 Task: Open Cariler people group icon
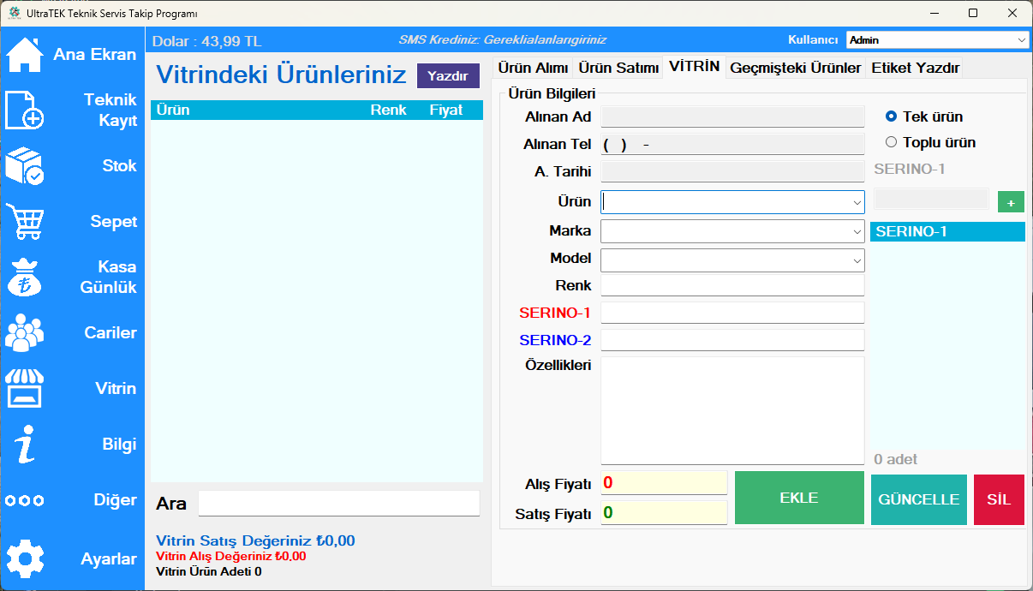(x=25, y=333)
